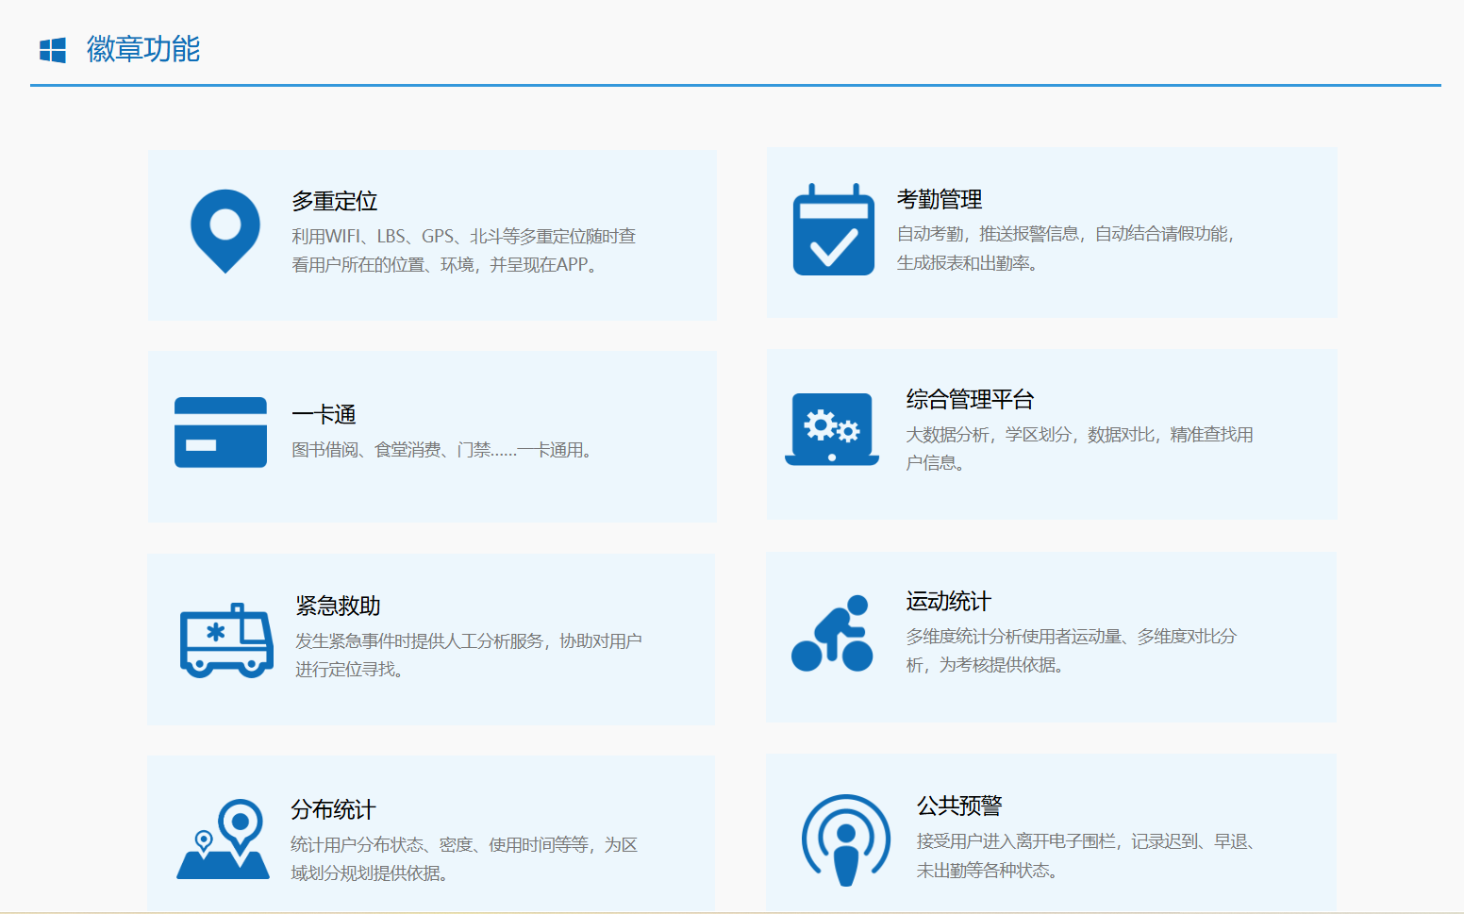Click the 公共预警 title

[x=959, y=806]
